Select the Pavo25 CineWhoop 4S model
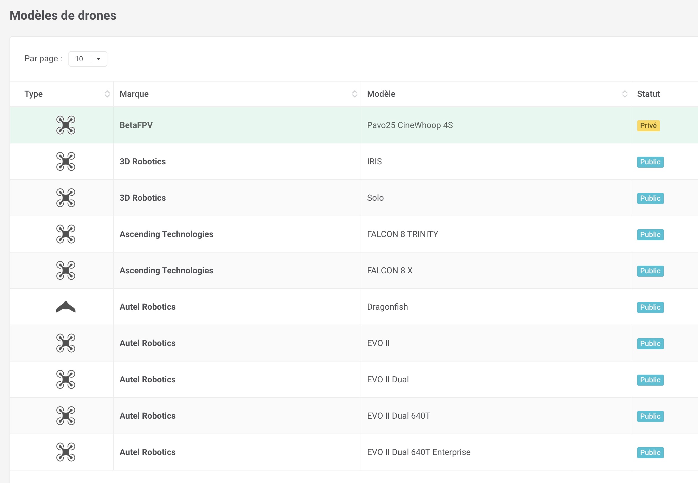Image resolution: width=698 pixels, height=483 pixels. (410, 125)
